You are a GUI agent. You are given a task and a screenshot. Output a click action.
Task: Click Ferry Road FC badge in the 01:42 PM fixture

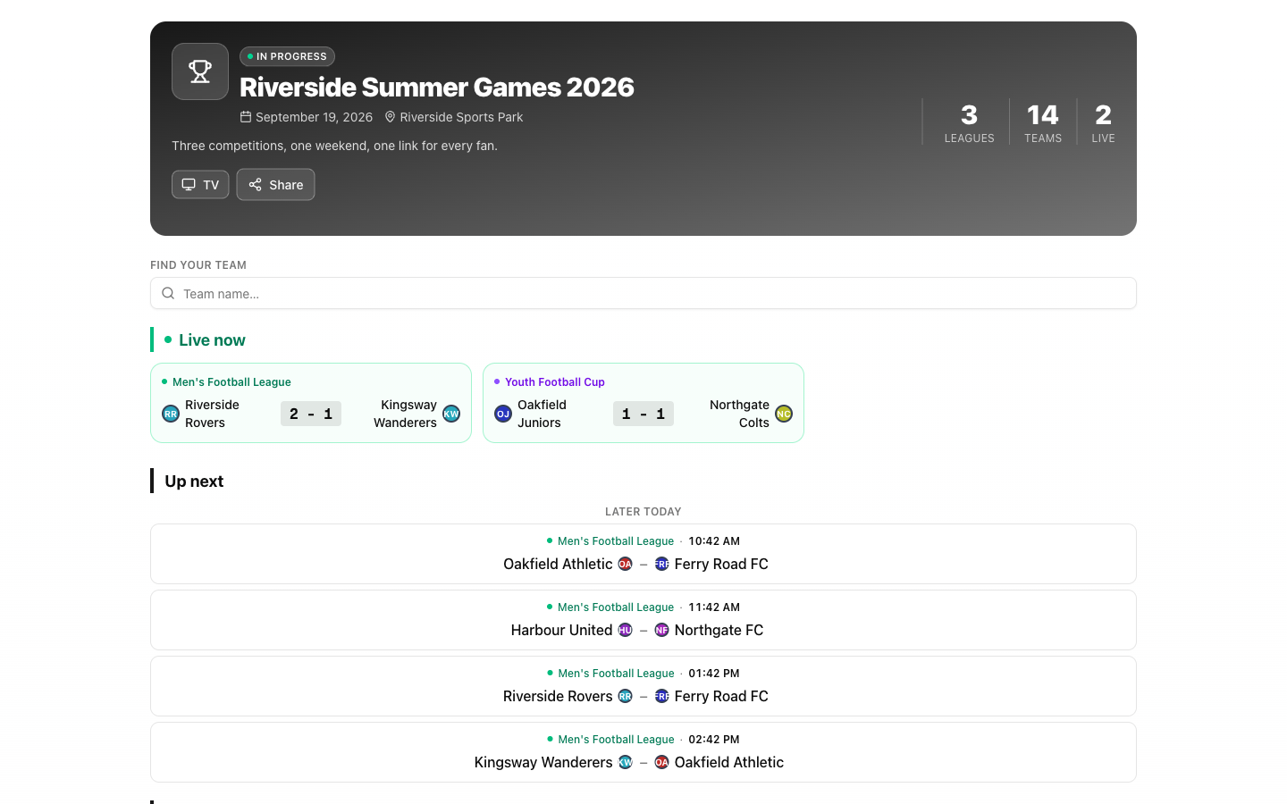pos(662,696)
